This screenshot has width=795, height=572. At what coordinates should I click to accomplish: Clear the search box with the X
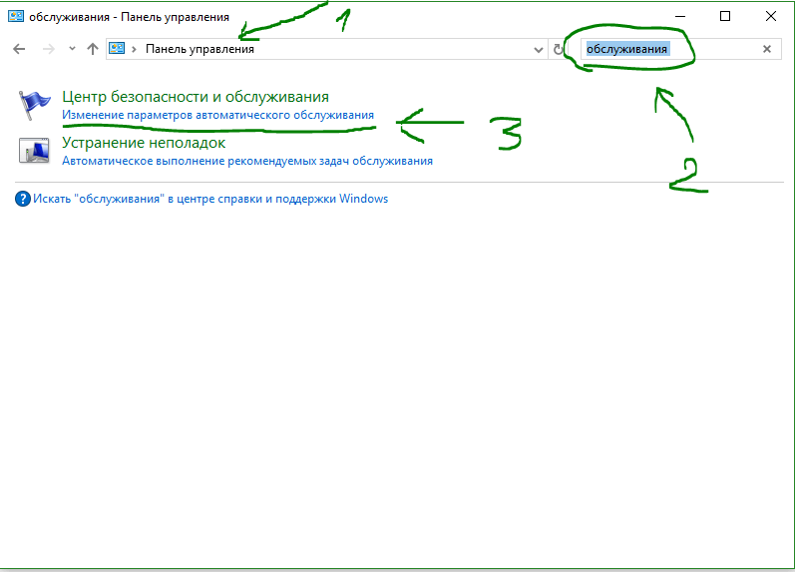pos(767,49)
